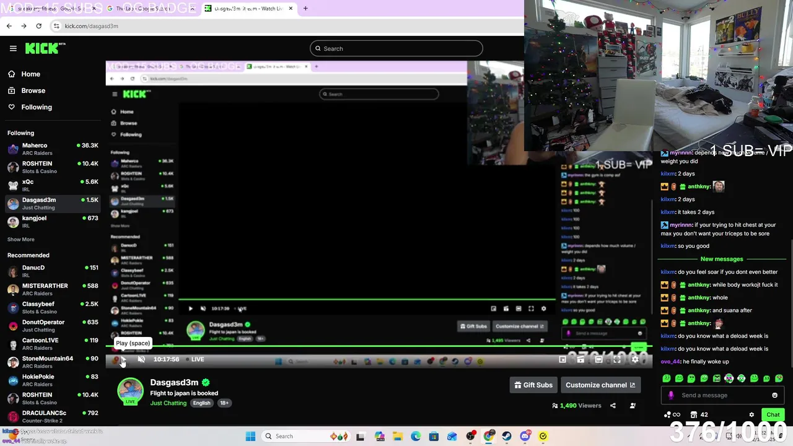Viewport: 793px width, 446px height.
Task: Open Microsoft Store from taskbar
Action: click(x=434, y=436)
